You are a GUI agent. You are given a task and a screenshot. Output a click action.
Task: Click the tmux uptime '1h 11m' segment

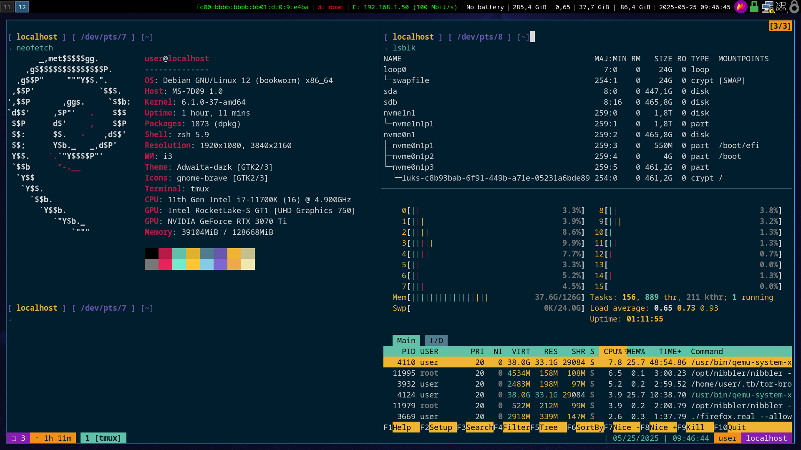53,438
